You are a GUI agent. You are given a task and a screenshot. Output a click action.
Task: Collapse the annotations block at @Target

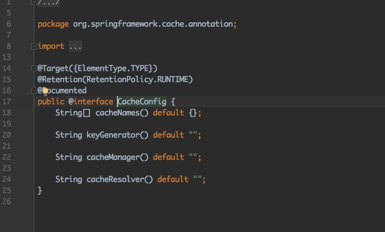coord(34,68)
